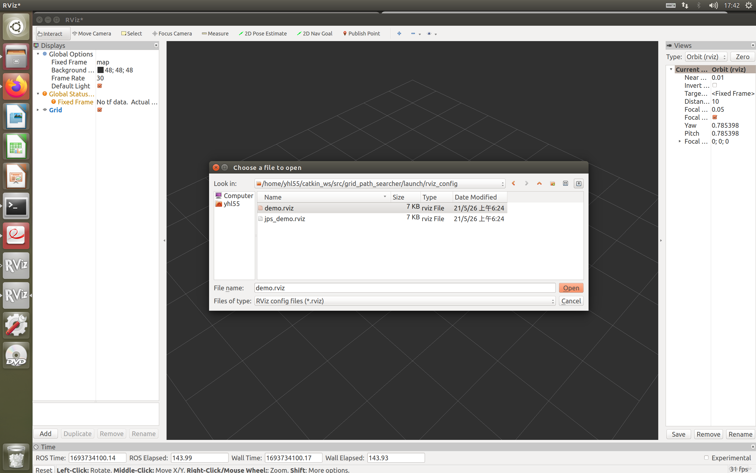Select the Publish Point tool
Viewport: 756px width, 473px height.
pos(361,33)
